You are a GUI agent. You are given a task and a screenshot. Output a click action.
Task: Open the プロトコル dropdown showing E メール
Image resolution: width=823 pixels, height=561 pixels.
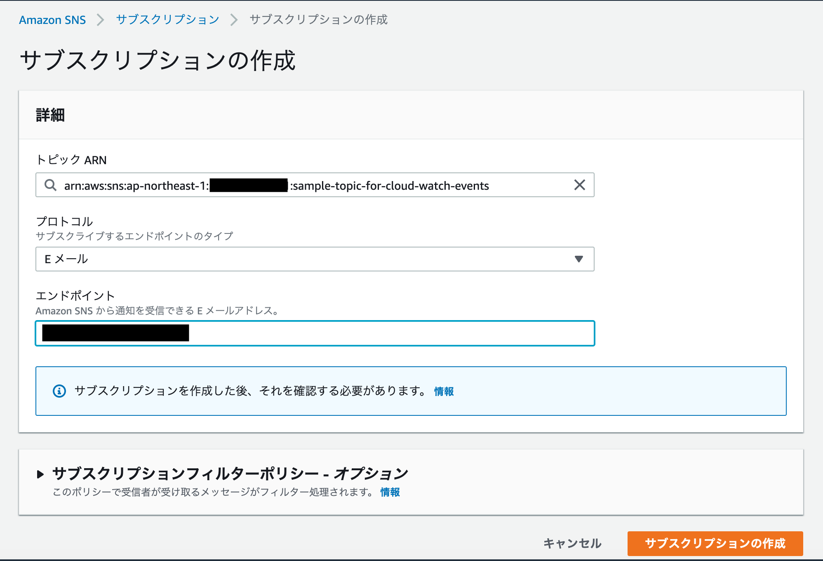pyautogui.click(x=315, y=259)
